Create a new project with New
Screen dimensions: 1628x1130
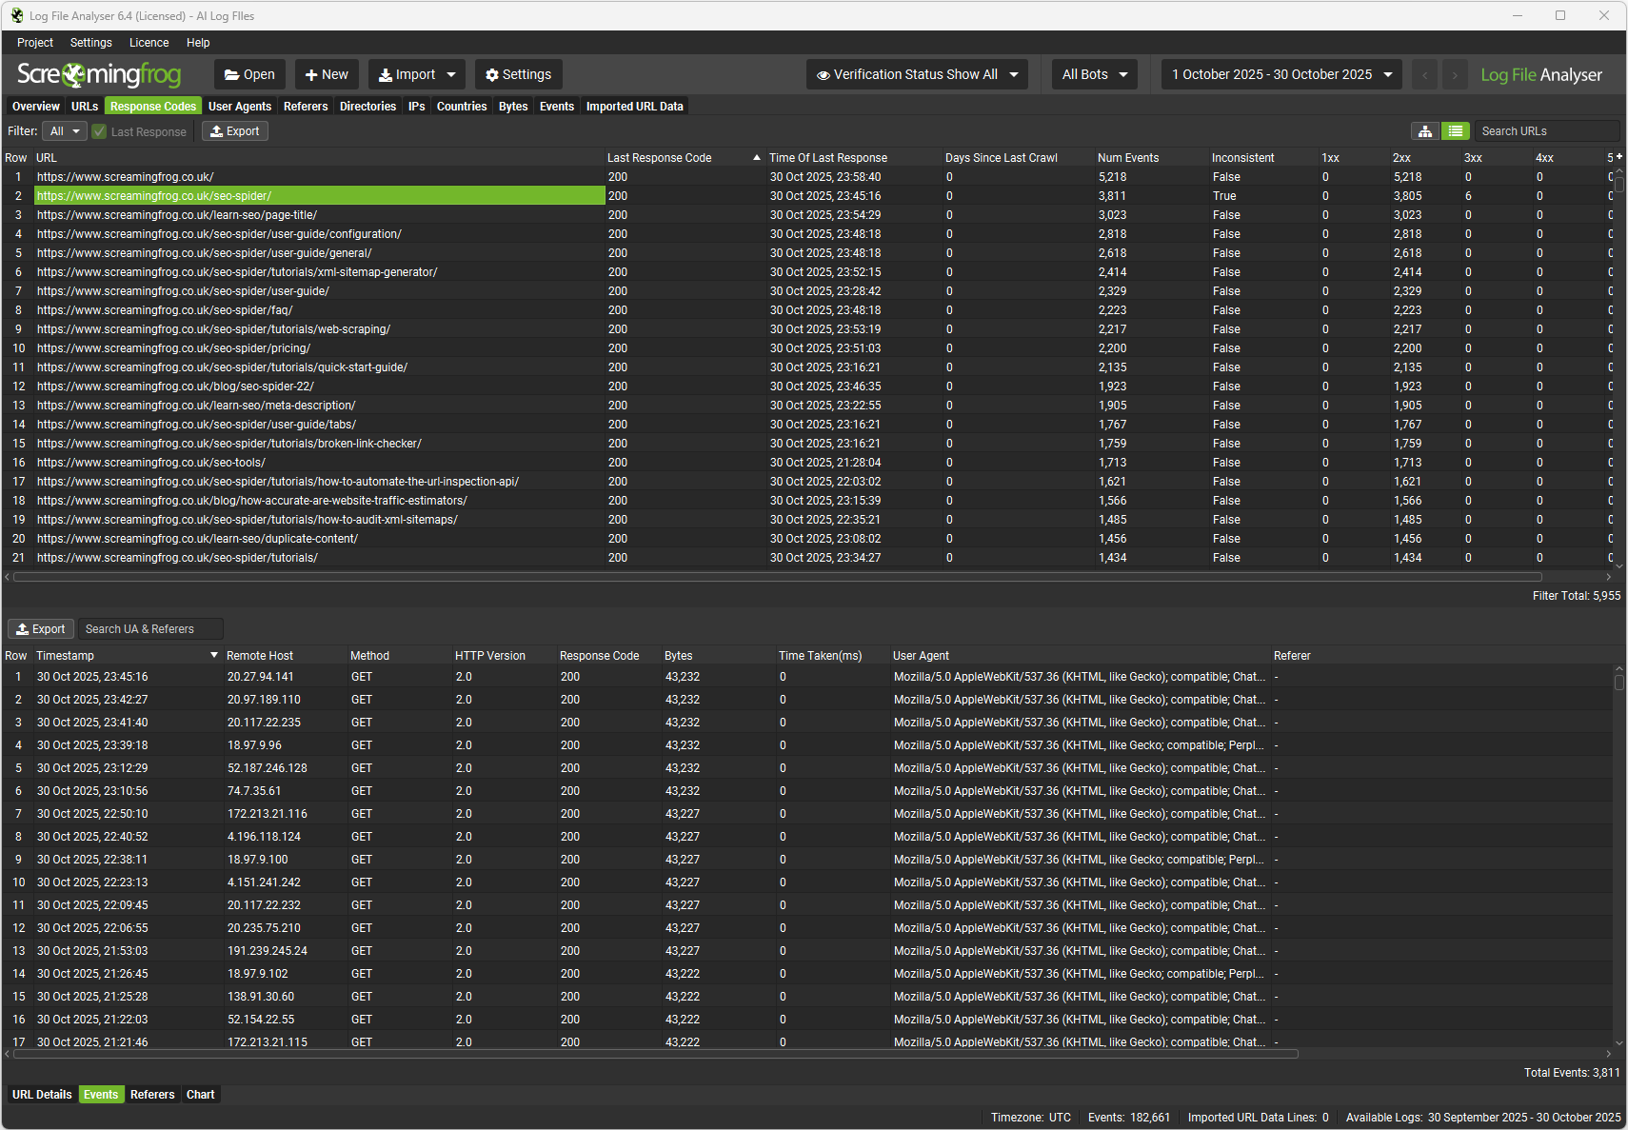pos(327,74)
